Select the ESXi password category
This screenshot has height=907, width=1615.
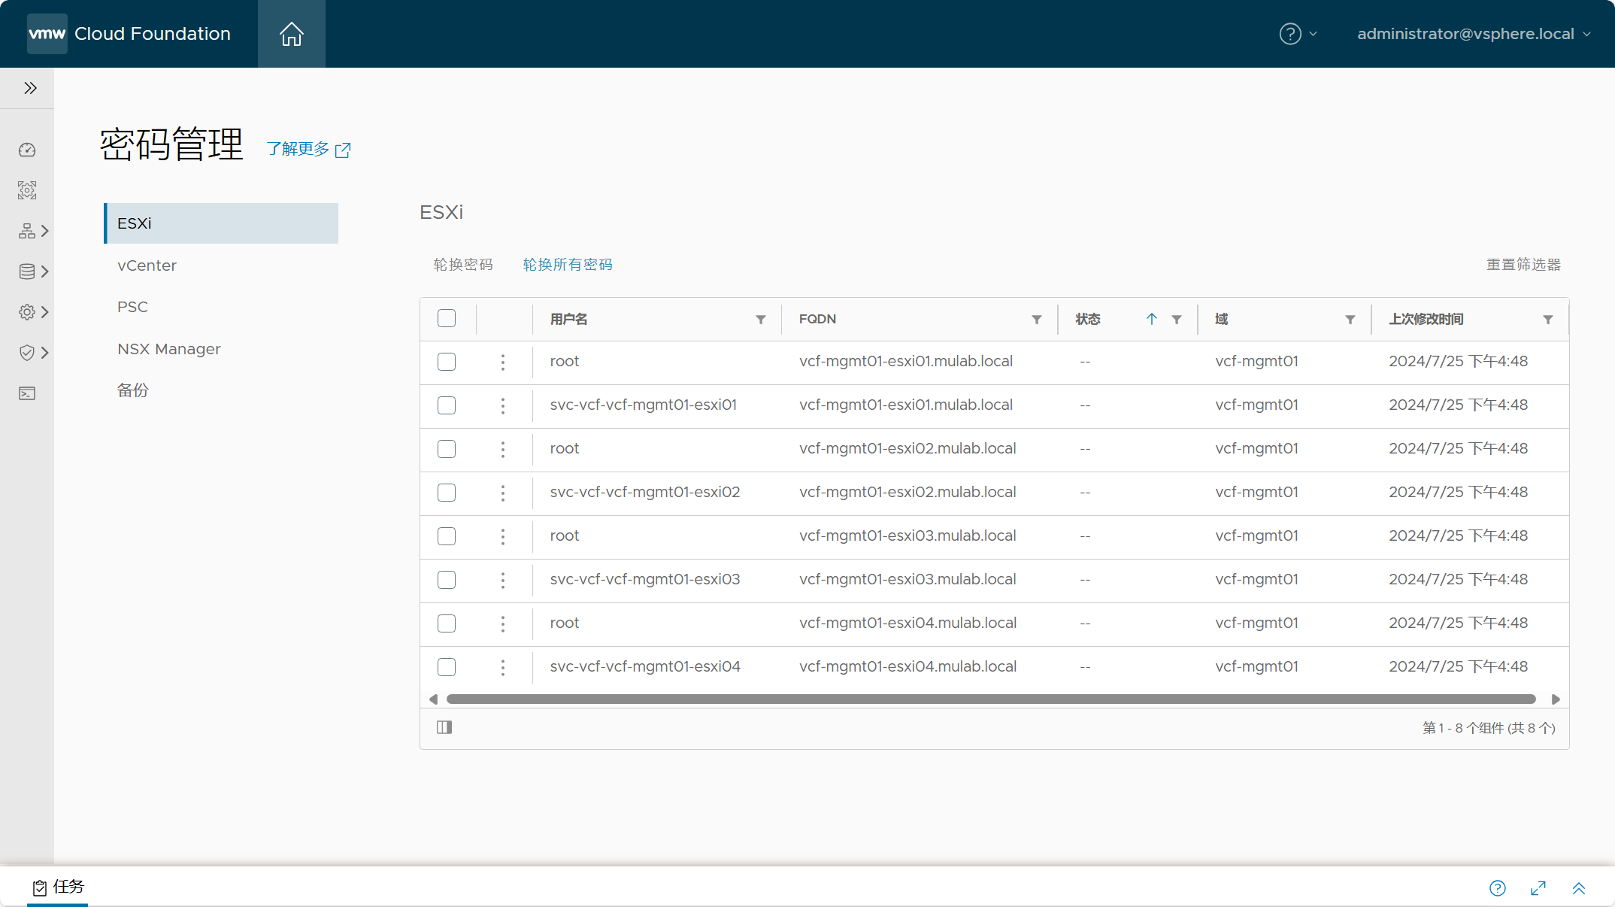(221, 223)
